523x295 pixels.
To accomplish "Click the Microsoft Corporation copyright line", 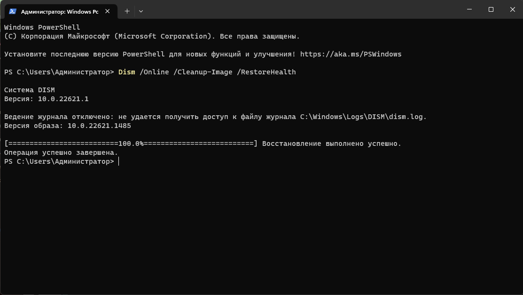I will pyautogui.click(x=152, y=36).
